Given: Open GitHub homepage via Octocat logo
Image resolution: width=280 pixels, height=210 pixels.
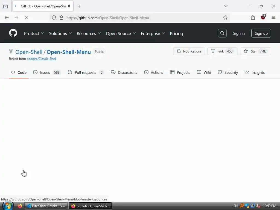Looking at the screenshot, I should click(13, 33).
